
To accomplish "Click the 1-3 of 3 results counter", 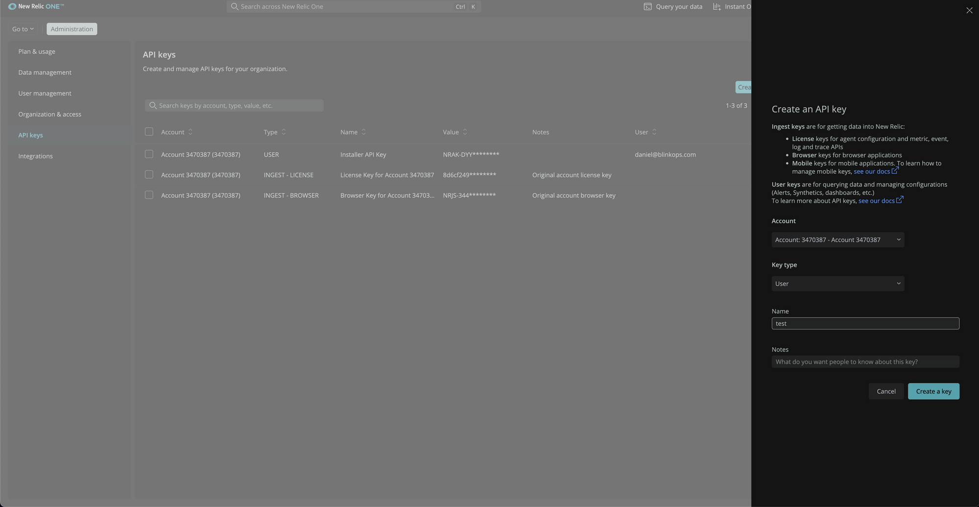I will [x=736, y=106].
